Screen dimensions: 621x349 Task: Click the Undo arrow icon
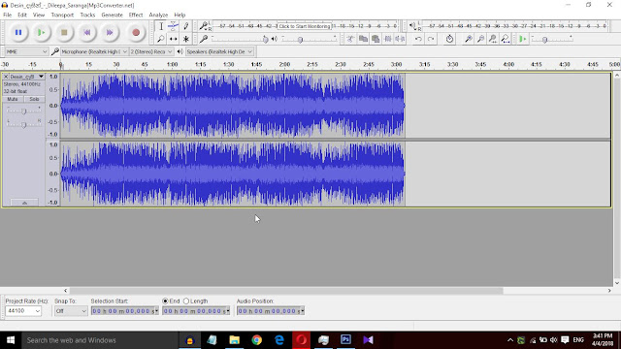tap(418, 39)
